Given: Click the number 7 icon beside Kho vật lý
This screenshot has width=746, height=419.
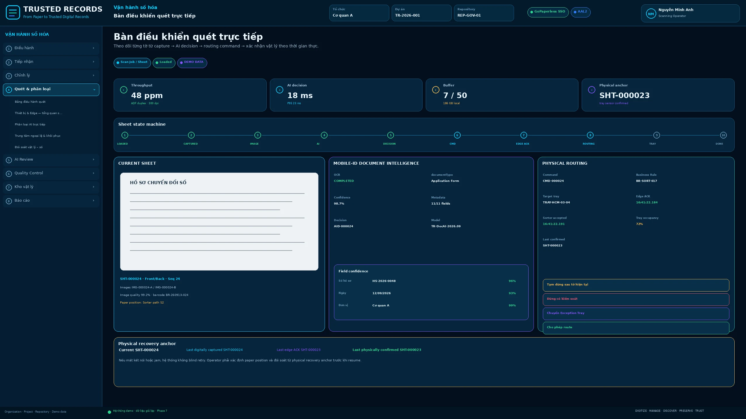Looking at the screenshot, I should [x=9, y=187].
